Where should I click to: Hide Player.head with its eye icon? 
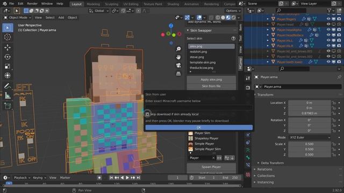(328, 24)
